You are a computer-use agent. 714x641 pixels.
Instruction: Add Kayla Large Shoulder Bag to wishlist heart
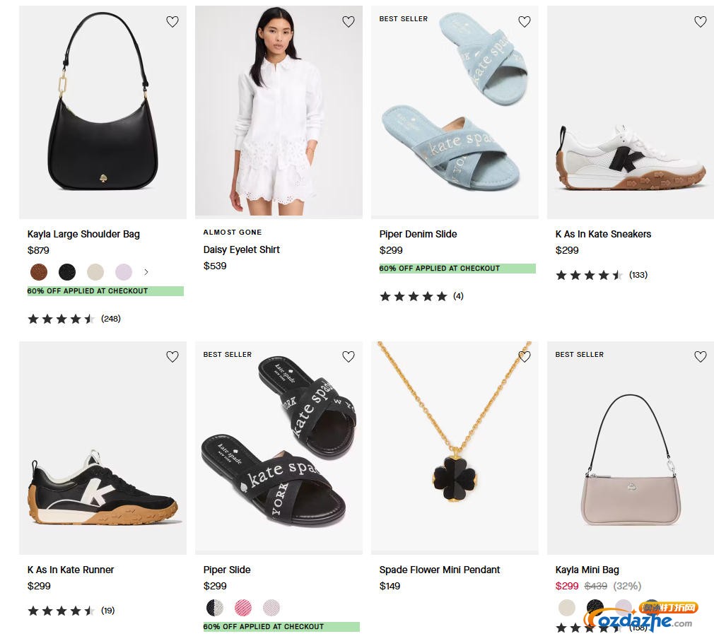[172, 22]
